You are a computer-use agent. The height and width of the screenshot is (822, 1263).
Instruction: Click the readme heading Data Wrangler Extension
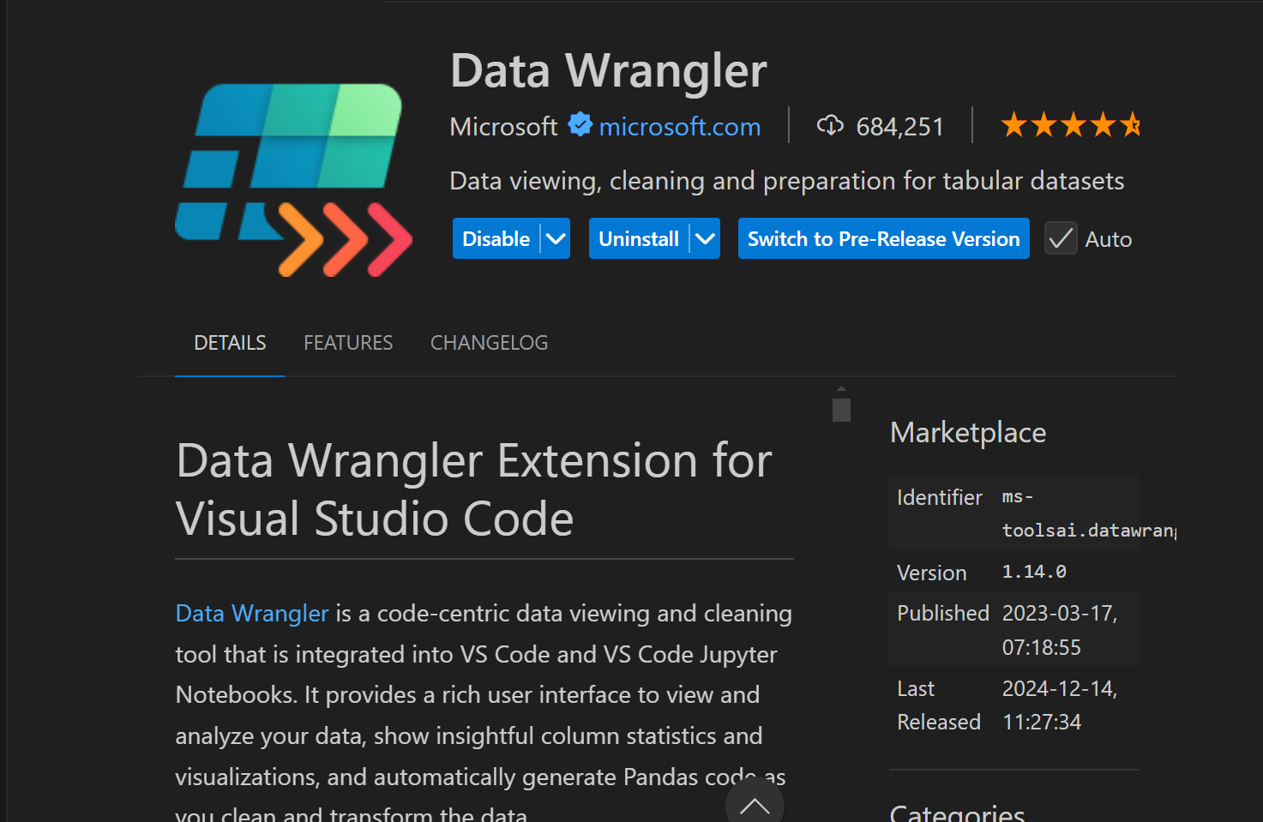pos(474,489)
